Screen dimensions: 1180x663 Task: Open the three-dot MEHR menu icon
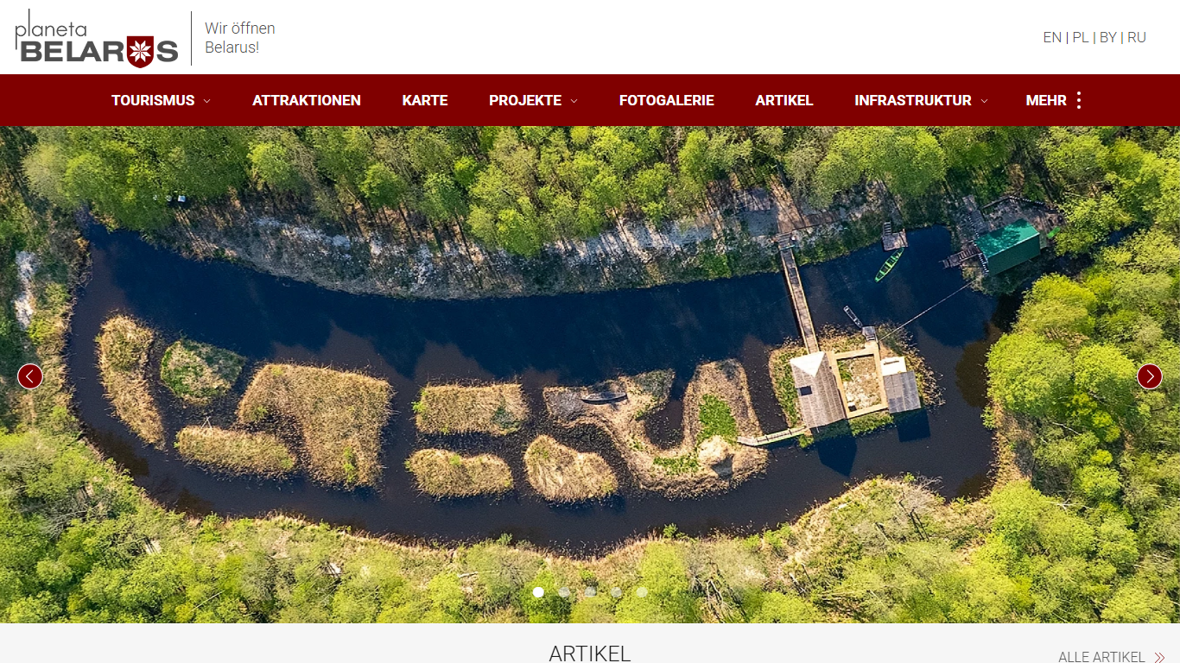tap(1078, 100)
